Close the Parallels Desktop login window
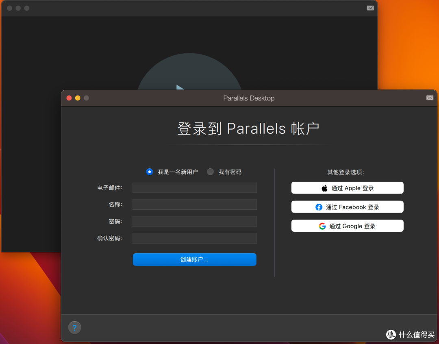 [x=69, y=98]
